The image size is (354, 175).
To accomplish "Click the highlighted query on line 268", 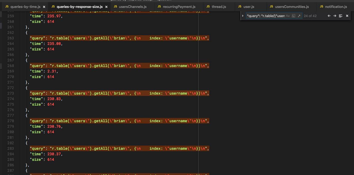I will [x=120, y=66].
